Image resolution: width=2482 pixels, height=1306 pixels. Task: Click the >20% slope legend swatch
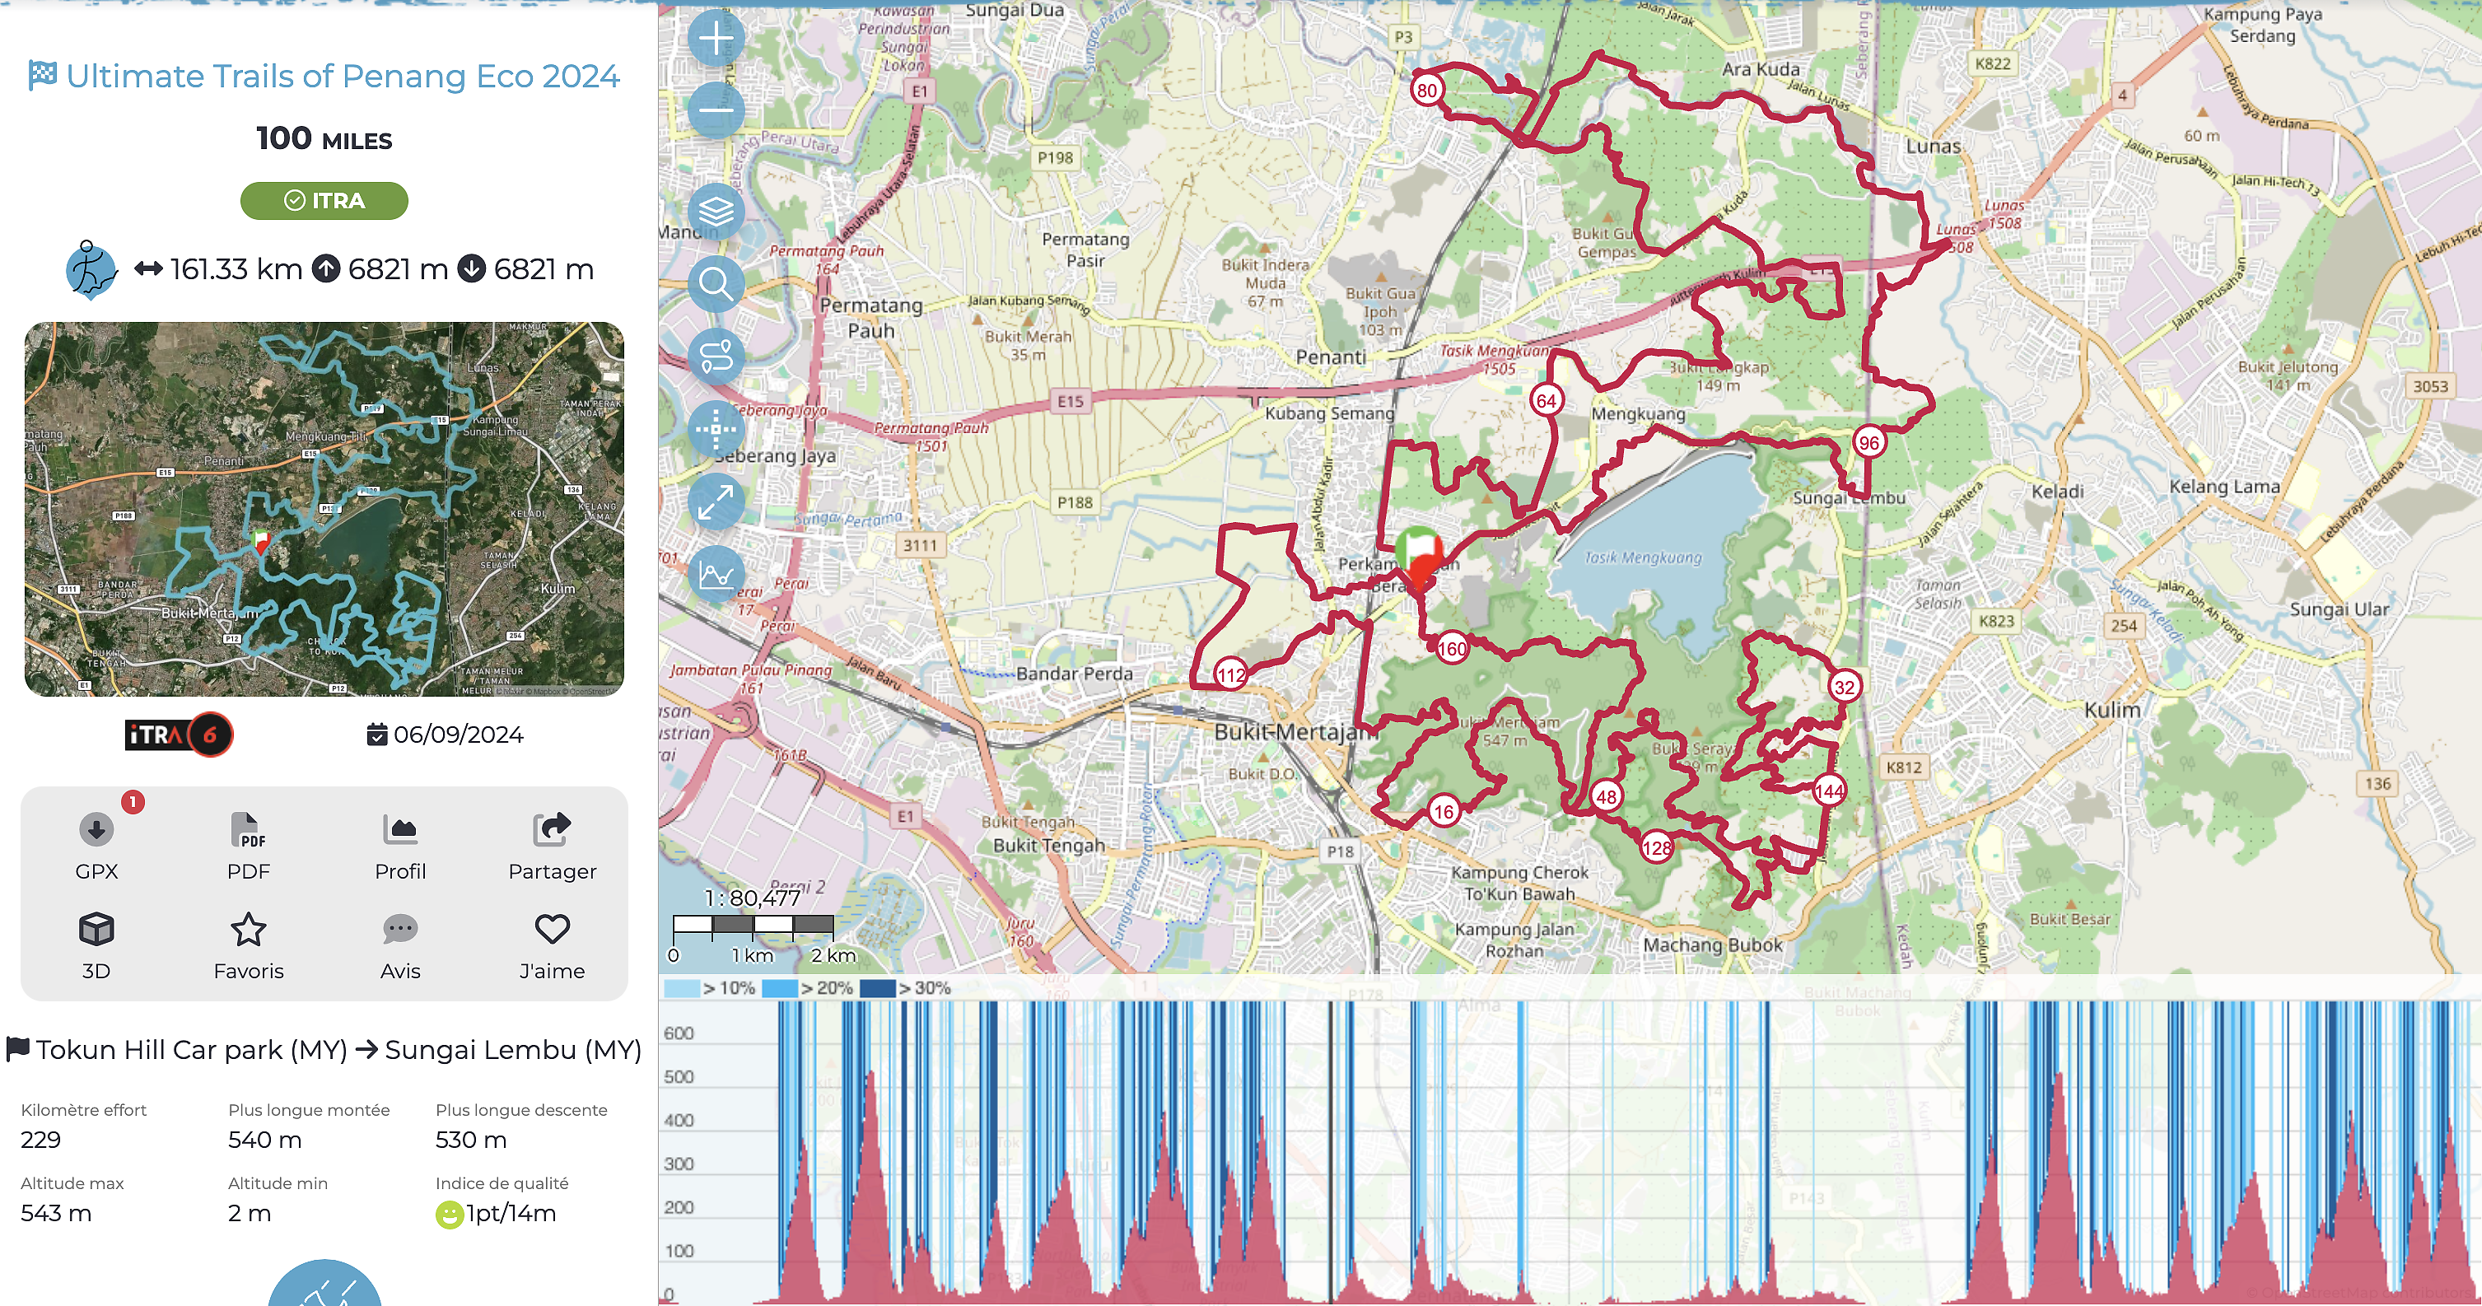(780, 988)
